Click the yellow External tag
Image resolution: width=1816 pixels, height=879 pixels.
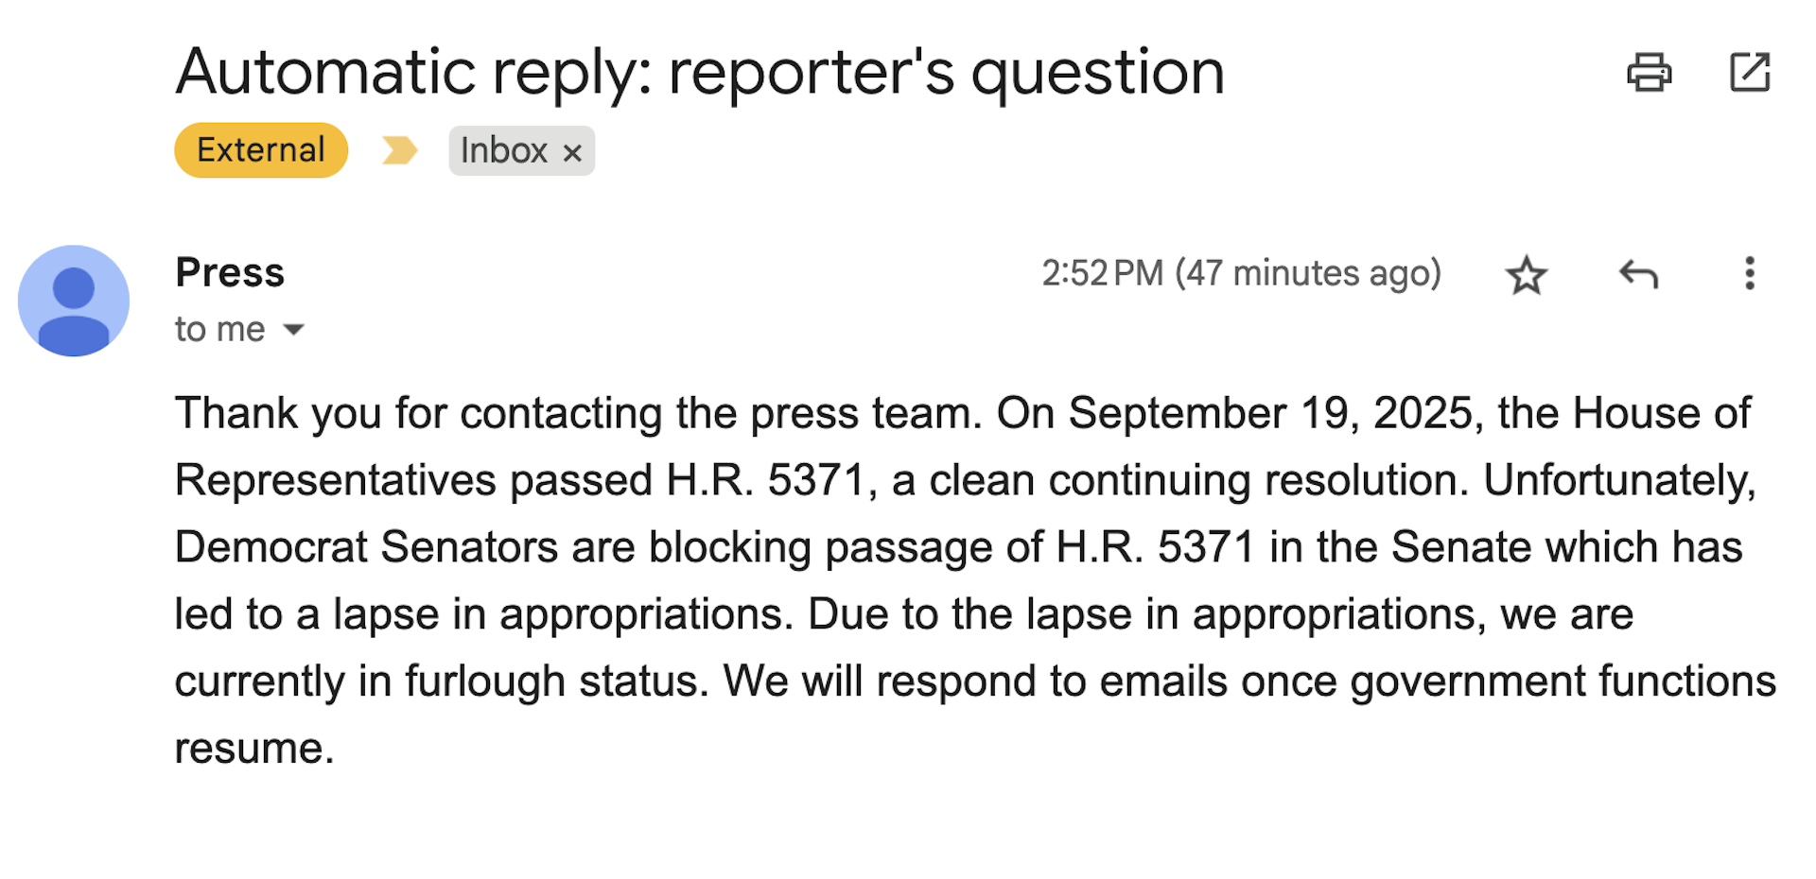261,150
